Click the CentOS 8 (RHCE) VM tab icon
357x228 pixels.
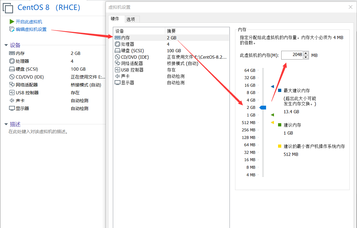(x=8, y=8)
